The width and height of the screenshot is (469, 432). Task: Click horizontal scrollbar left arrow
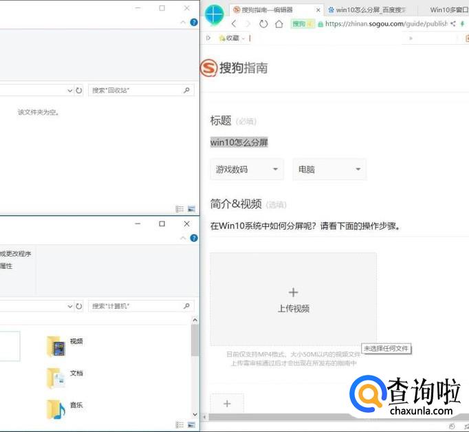(205, 417)
